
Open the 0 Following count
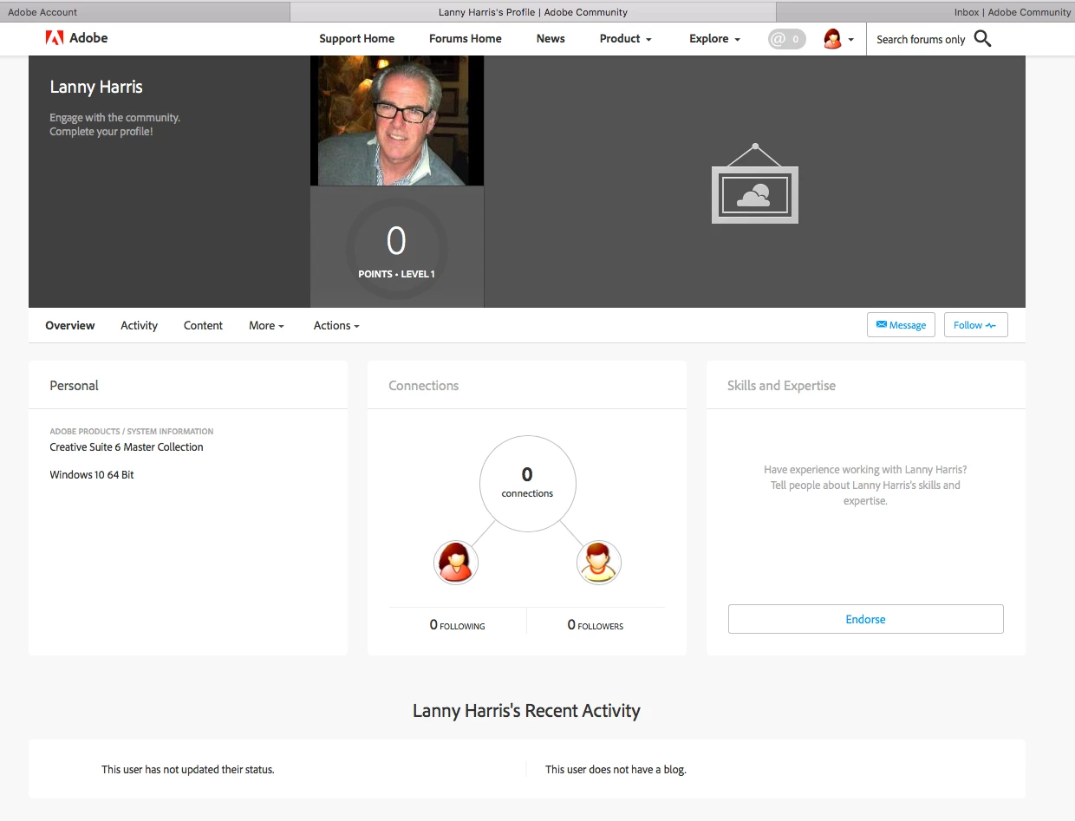click(x=457, y=625)
